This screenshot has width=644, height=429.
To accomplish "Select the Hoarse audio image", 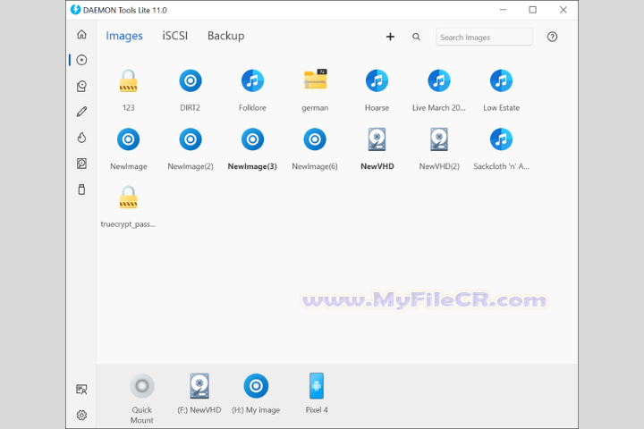I will 377,80.
